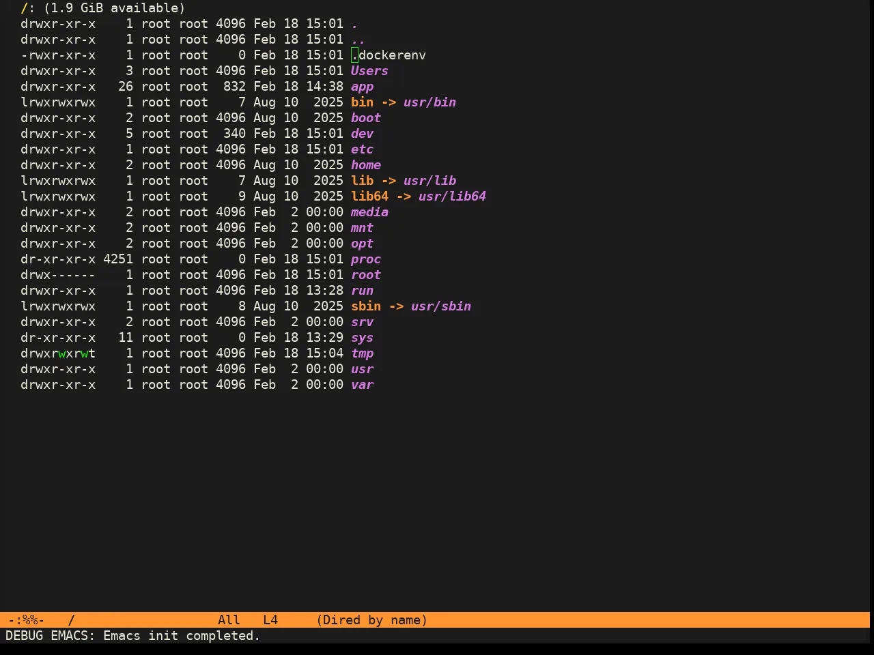Click the '(Dired by name)' mode indicator

[372, 620]
